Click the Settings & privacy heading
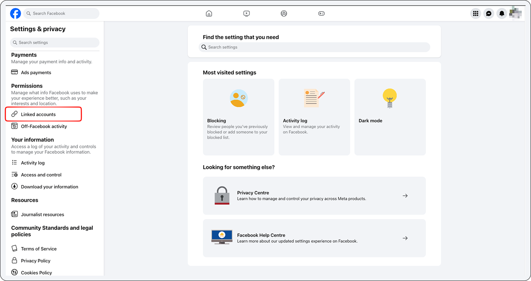Image resolution: width=531 pixels, height=281 pixels. tap(38, 29)
